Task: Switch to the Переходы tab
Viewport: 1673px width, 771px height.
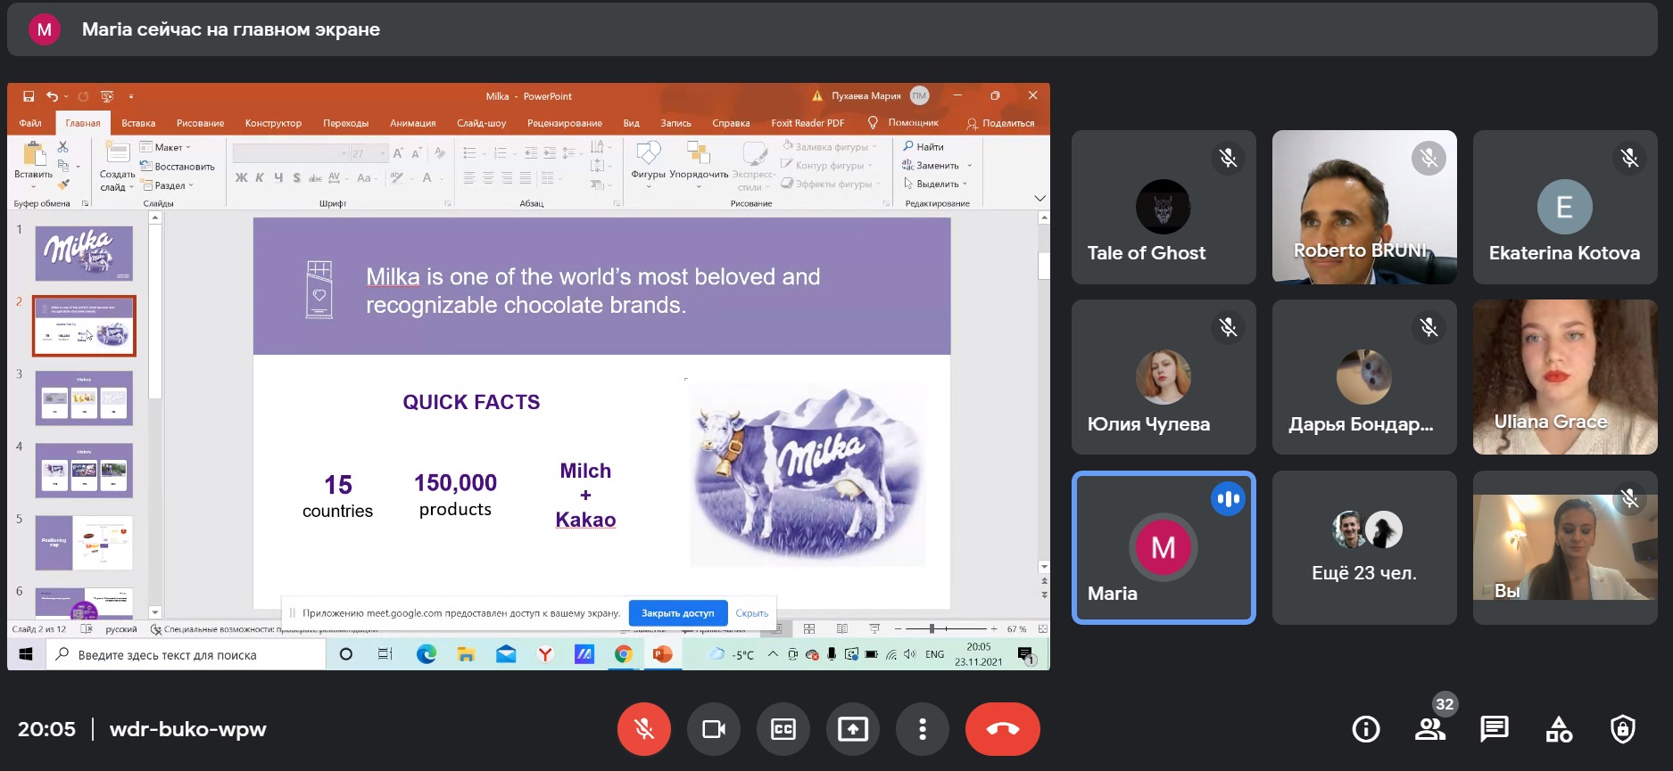Action: click(x=345, y=123)
